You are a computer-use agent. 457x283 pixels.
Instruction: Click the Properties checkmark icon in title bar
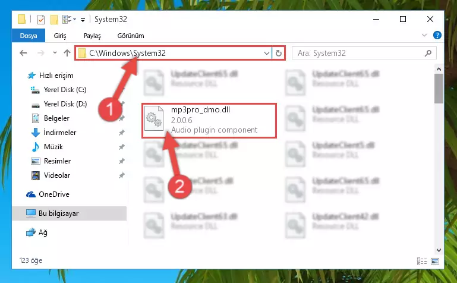click(41, 20)
